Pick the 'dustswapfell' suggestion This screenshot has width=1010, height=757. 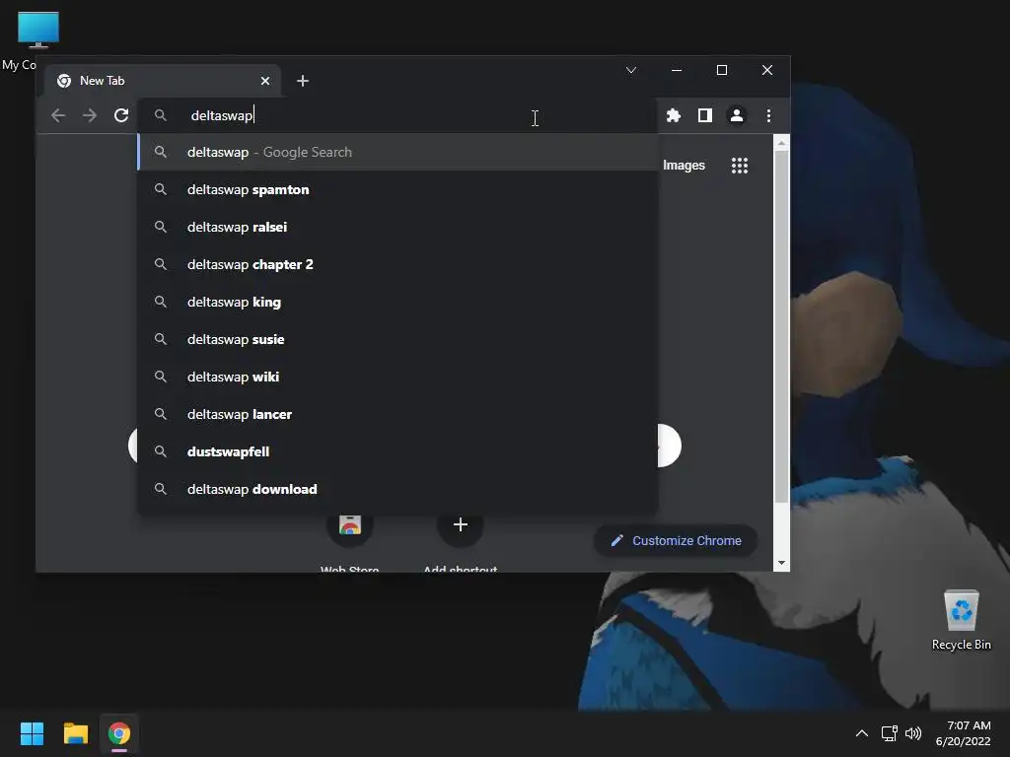pos(398,451)
